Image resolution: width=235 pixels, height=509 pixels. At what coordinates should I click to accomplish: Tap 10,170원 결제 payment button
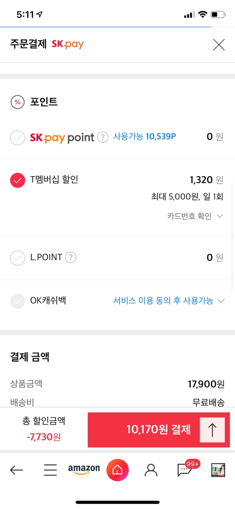pos(158,430)
